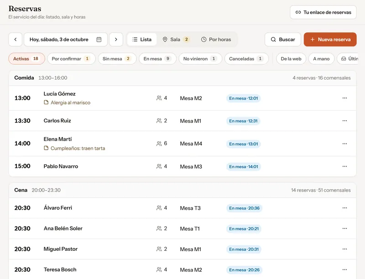Open more options for Lucía Gómez reservation
This screenshot has width=365, height=279.
click(344, 98)
